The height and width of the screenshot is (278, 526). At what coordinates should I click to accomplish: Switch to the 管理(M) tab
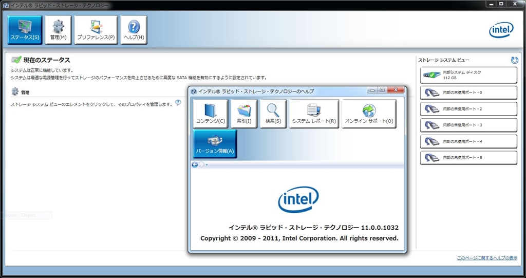(59, 30)
